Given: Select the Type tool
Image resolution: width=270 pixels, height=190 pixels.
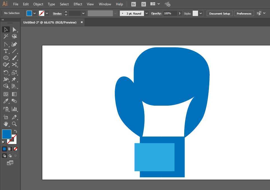Looking at the screenshot, I should click(x=6, y=51).
